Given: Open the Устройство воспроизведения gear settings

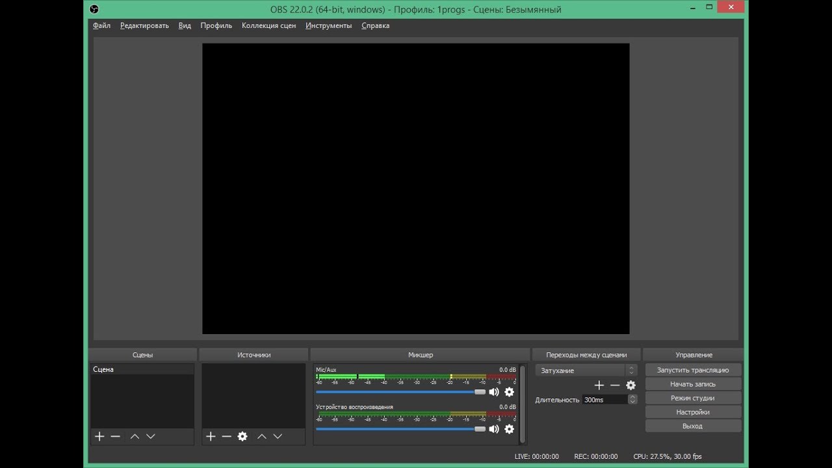Looking at the screenshot, I should tap(509, 429).
